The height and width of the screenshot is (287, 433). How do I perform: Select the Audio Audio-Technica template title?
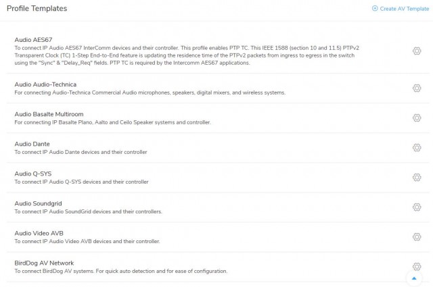45,84
